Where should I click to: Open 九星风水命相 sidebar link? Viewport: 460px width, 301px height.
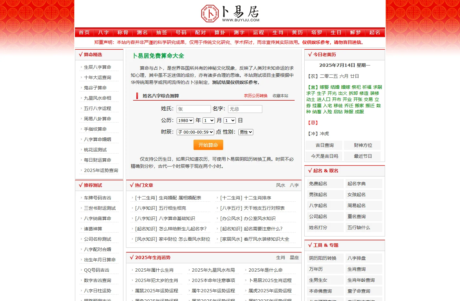98,98
